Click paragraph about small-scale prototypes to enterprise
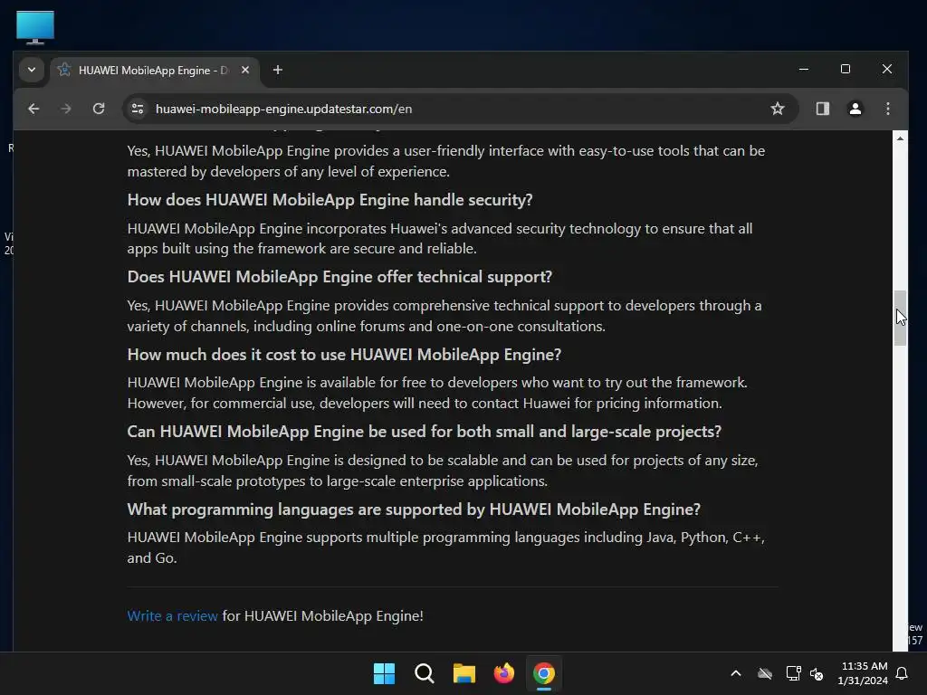Viewport: 927px width, 695px height. click(x=443, y=471)
